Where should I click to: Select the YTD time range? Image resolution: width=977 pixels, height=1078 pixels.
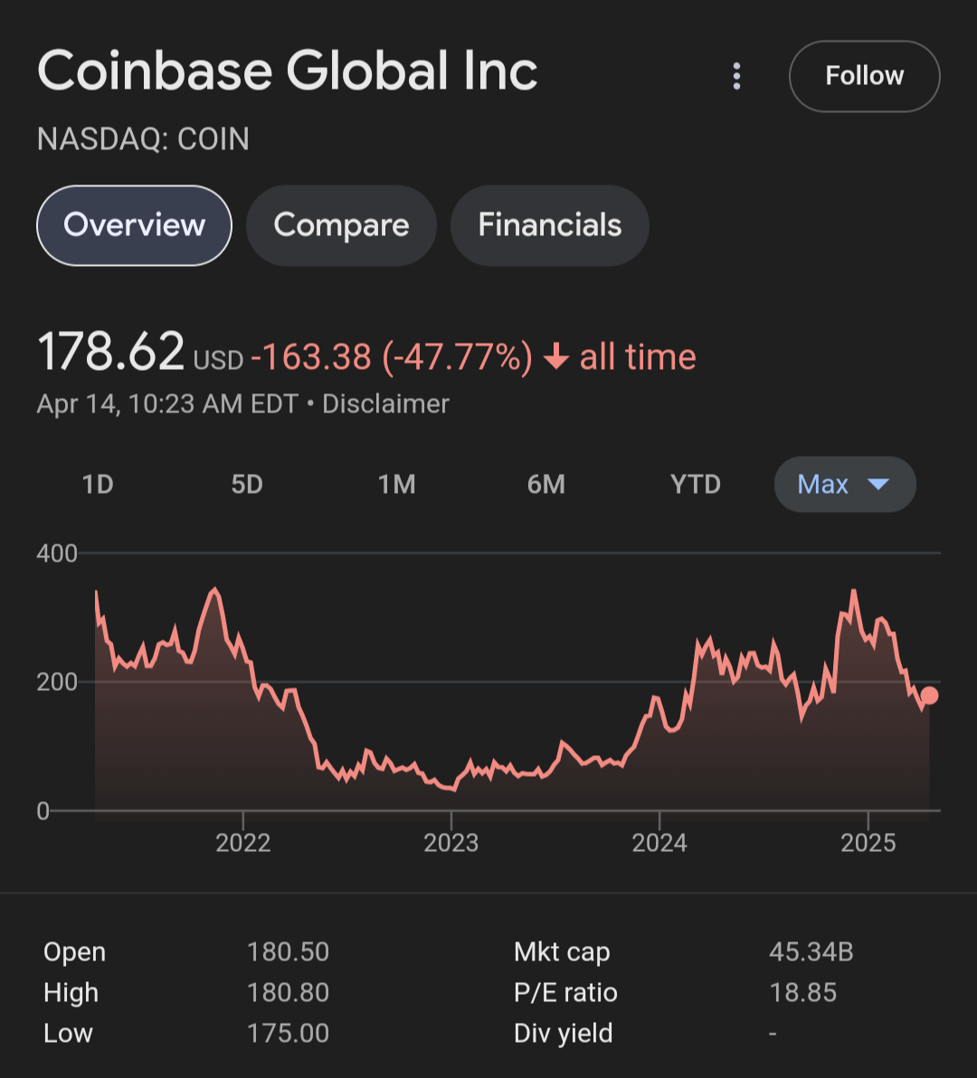pos(695,485)
